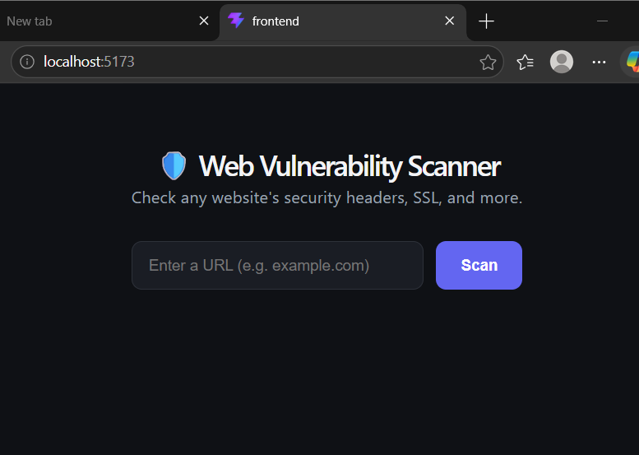This screenshot has height=455, width=639.
Task: Click the Scan button
Action: (479, 266)
